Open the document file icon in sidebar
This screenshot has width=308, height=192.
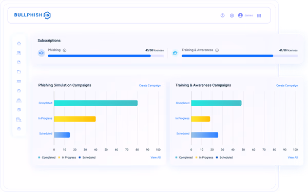[x=19, y=62]
